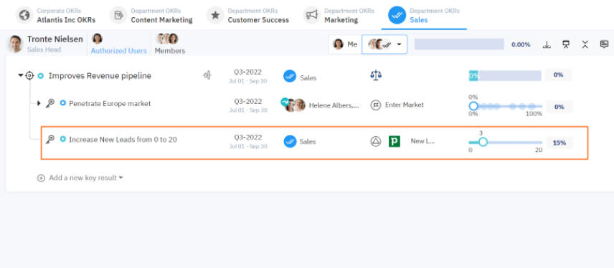
Task: Click the objective 0% progress bar
Action: tap(505, 76)
